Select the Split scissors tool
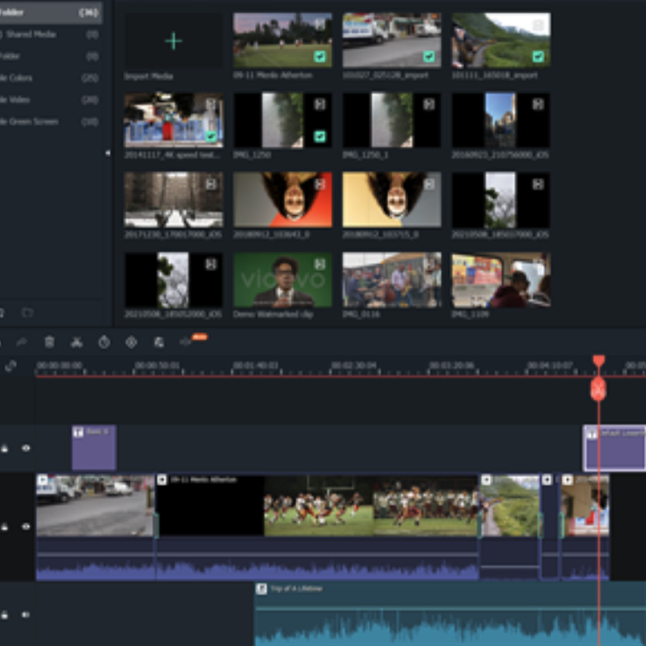The width and height of the screenshot is (646, 646). point(77,342)
